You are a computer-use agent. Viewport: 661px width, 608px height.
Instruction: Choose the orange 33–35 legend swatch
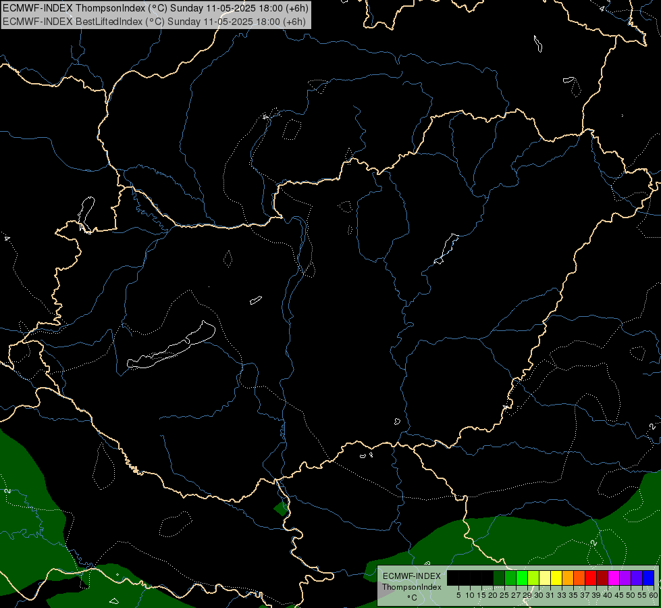568,578
